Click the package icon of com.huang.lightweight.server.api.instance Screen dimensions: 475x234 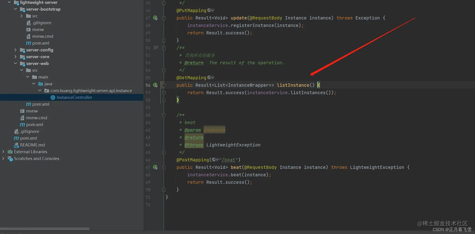coord(46,91)
